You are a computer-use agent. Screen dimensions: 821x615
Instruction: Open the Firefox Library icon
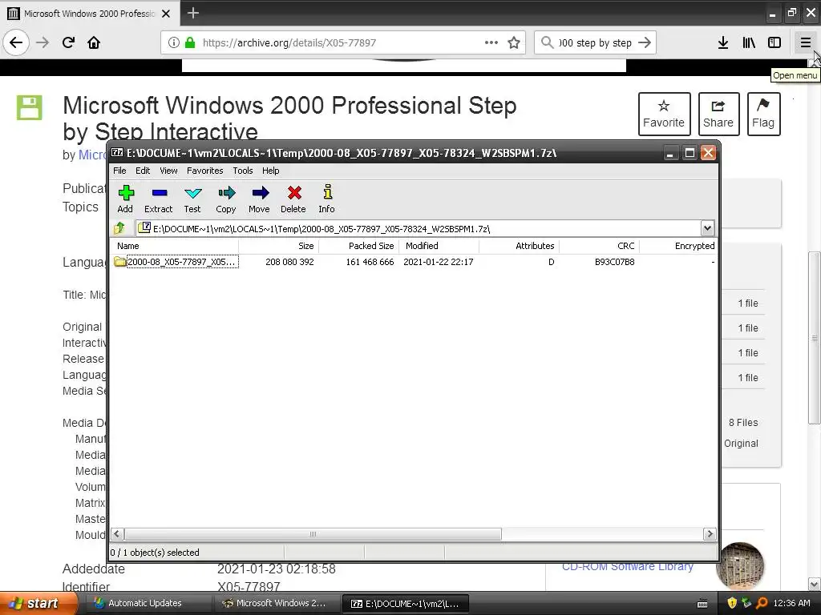click(749, 42)
